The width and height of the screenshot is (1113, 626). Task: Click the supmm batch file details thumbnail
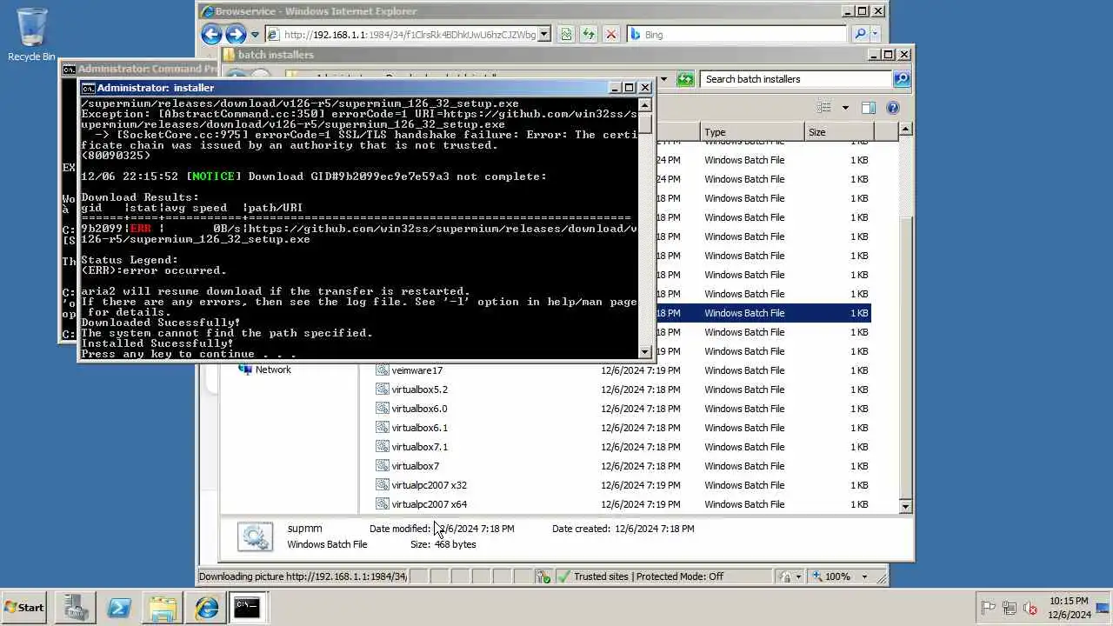click(255, 536)
